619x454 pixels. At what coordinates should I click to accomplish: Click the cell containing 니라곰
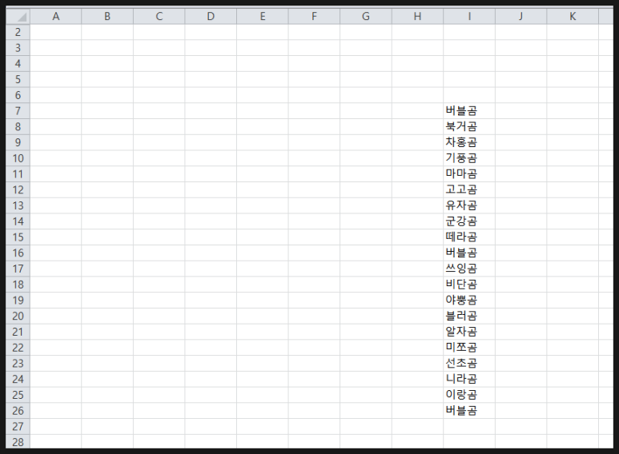[469, 379]
